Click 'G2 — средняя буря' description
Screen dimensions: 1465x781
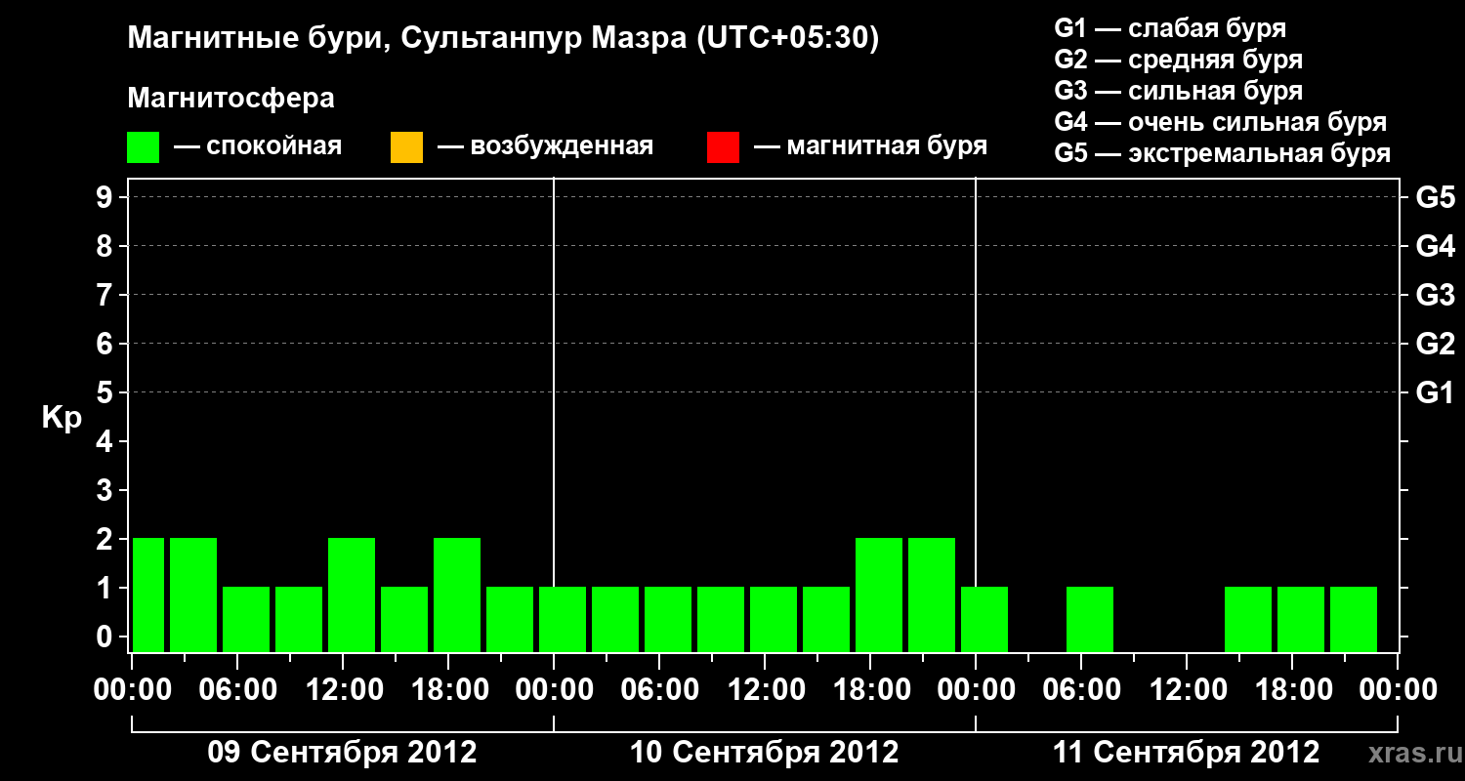(1179, 60)
